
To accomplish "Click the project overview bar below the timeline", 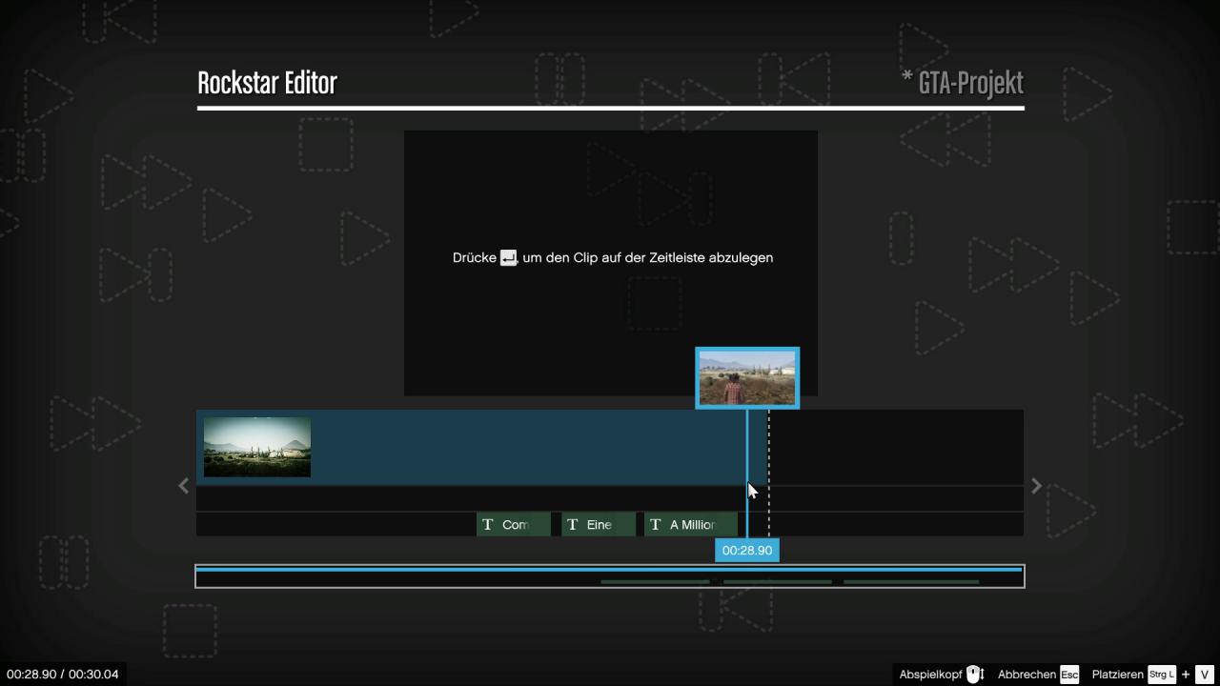I will (x=610, y=576).
